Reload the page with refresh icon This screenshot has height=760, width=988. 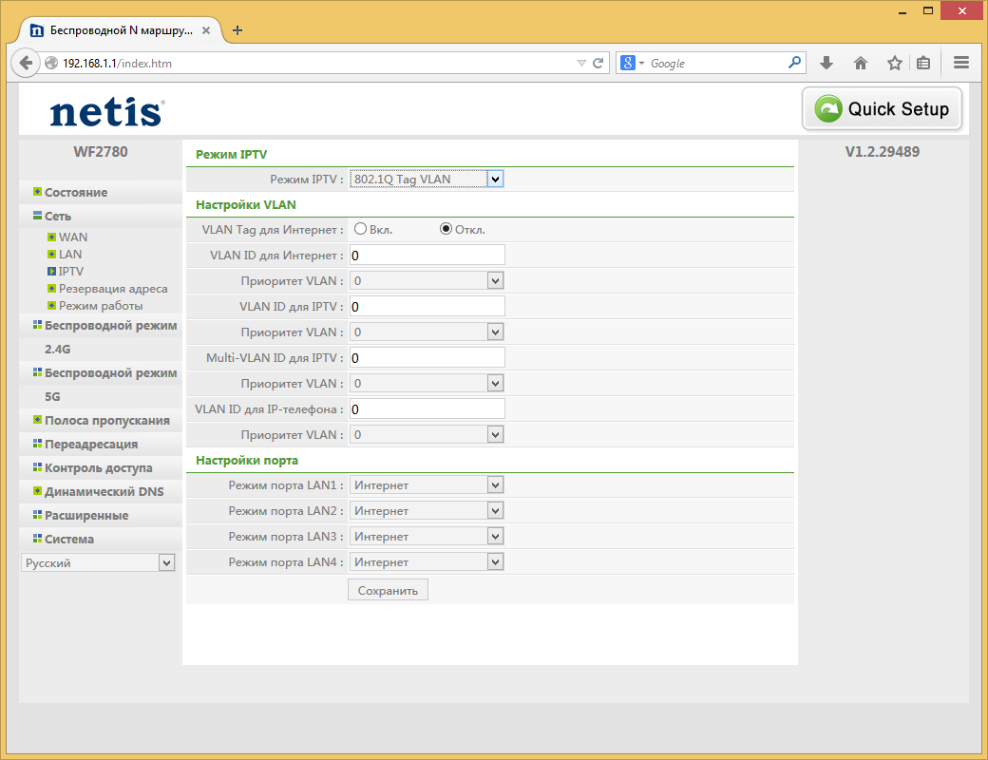[x=598, y=63]
